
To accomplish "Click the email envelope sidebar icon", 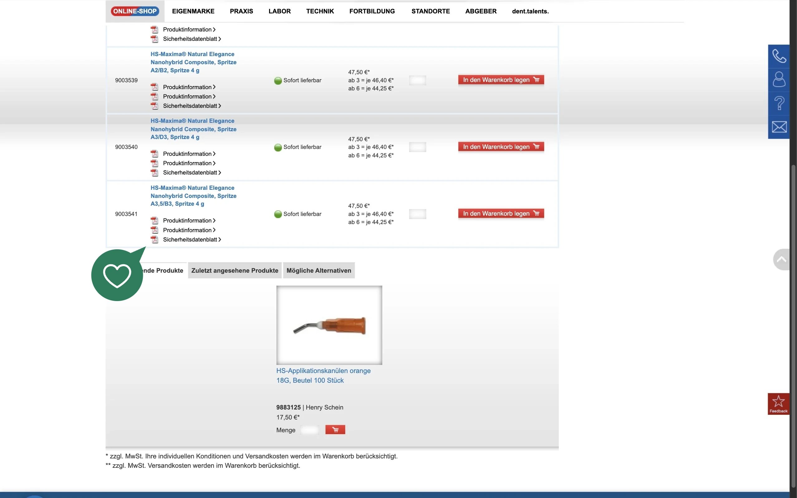I will 779,127.
